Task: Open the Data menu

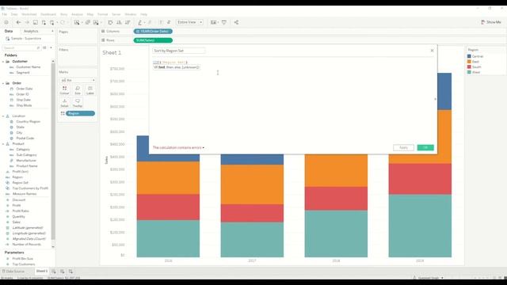Action: pos(14,14)
